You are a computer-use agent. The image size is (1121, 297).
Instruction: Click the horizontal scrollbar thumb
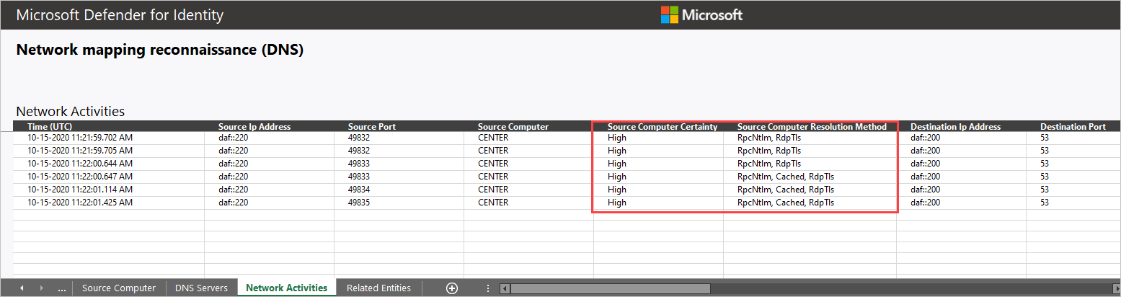click(610, 288)
